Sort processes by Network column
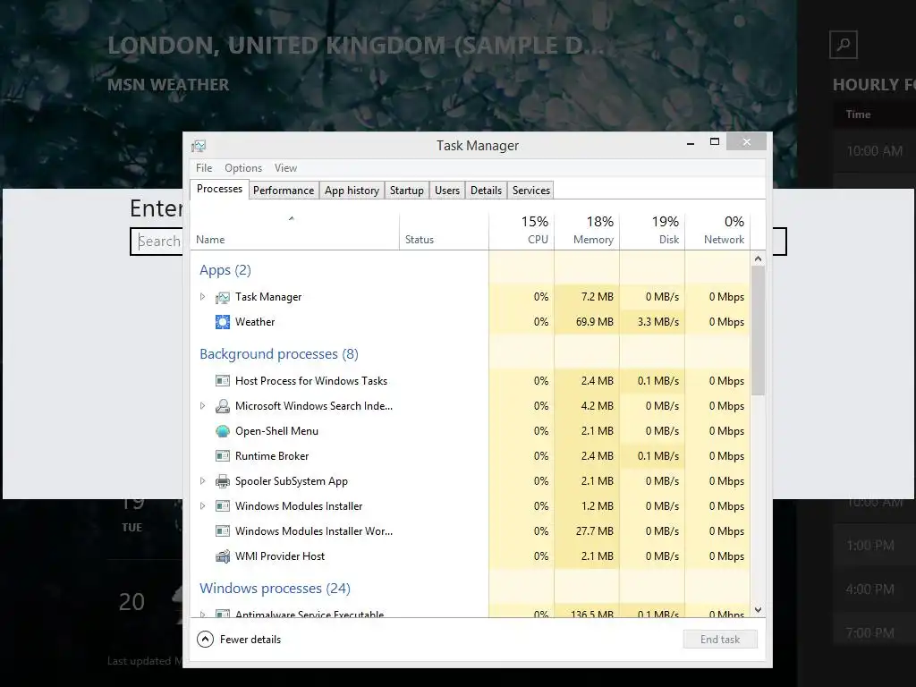This screenshot has height=687, width=916. coord(718,232)
